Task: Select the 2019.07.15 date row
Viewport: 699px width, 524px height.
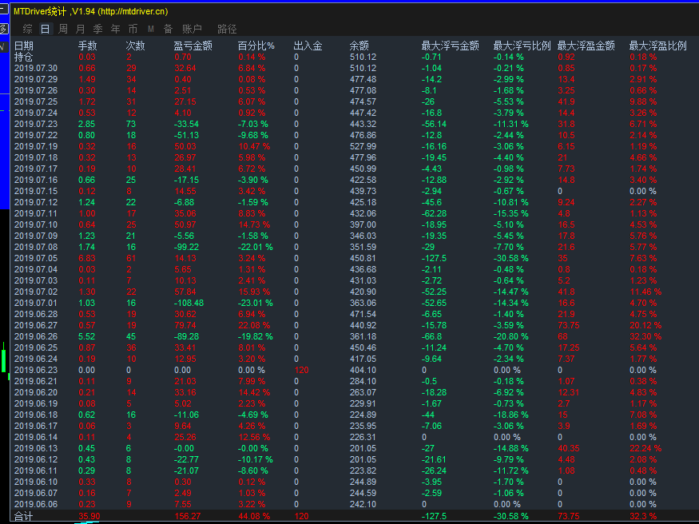Action: 36,191
